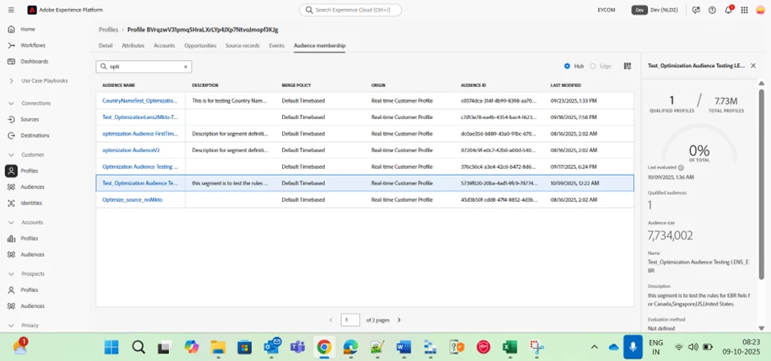Open Accounts Profiles in sidebar
The height and width of the screenshot is (361, 771).
pyautogui.click(x=29, y=239)
